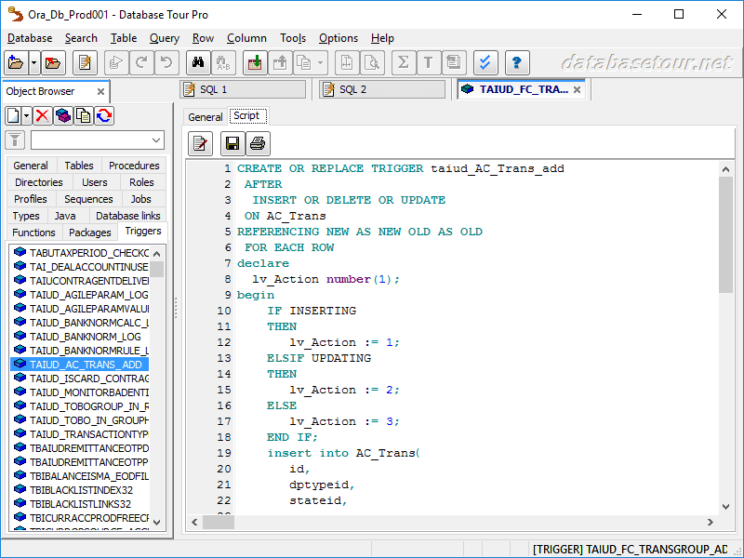This screenshot has width=744, height=558.
Task: Click the red X delete object icon
Action: [x=43, y=115]
